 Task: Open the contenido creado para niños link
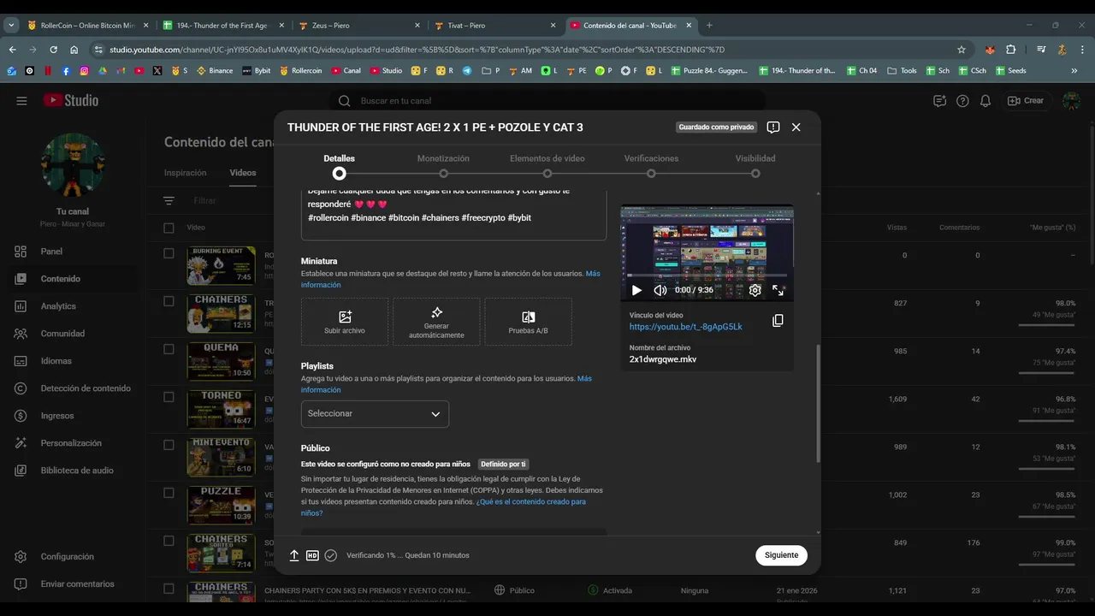(x=443, y=507)
